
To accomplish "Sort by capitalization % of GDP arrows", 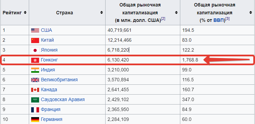I will point(251,13).
